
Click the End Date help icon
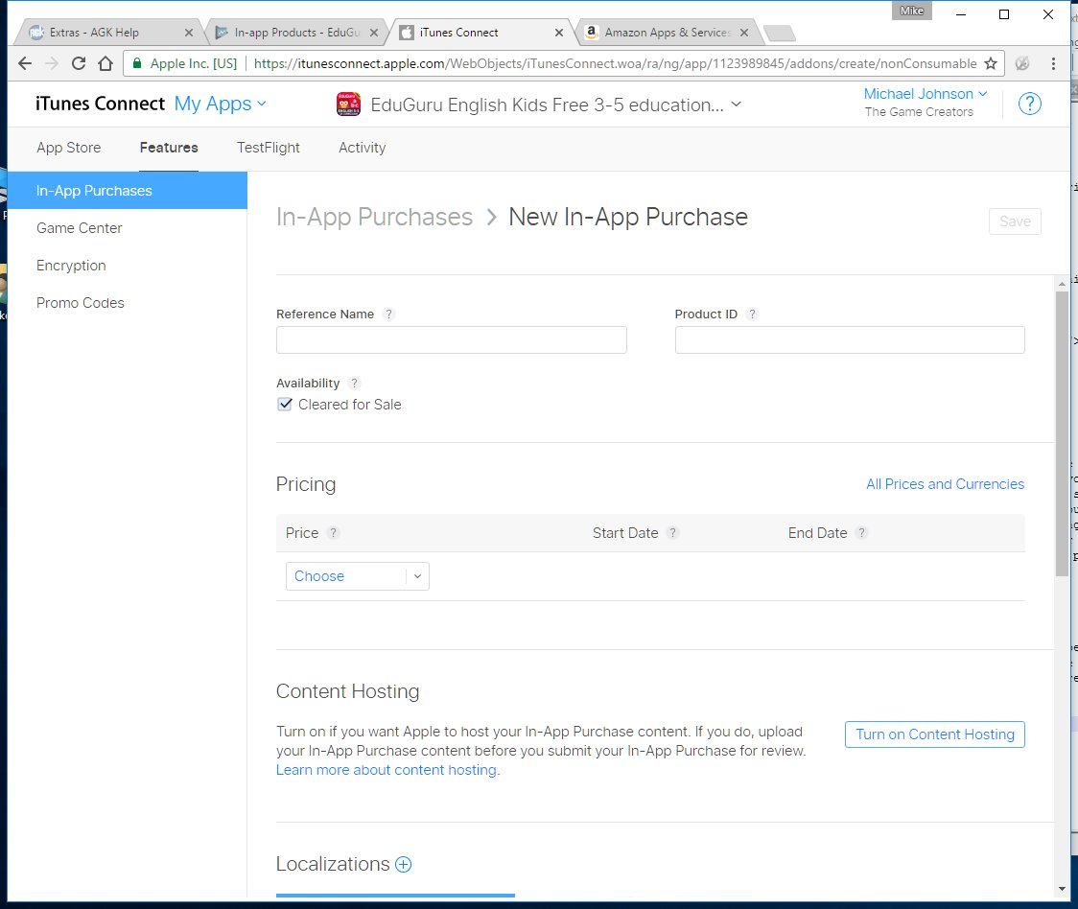862,533
